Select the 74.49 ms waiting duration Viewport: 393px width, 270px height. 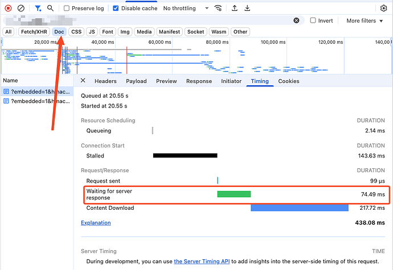point(373,194)
